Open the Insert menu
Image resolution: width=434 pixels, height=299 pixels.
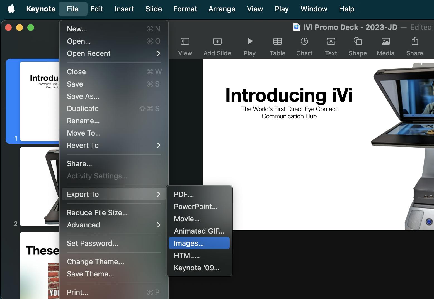pyautogui.click(x=124, y=9)
